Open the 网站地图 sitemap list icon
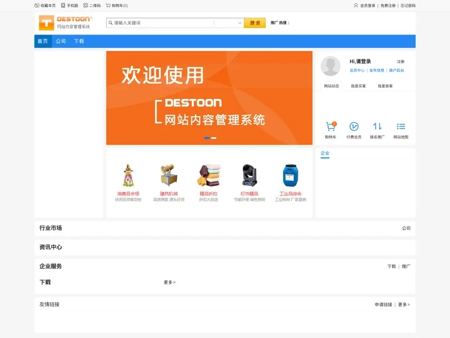Screen dimensions: 450x338 (401, 126)
